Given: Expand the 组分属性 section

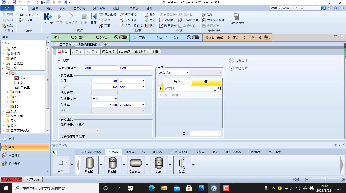Looking at the screenshot, I should coord(231,60).
